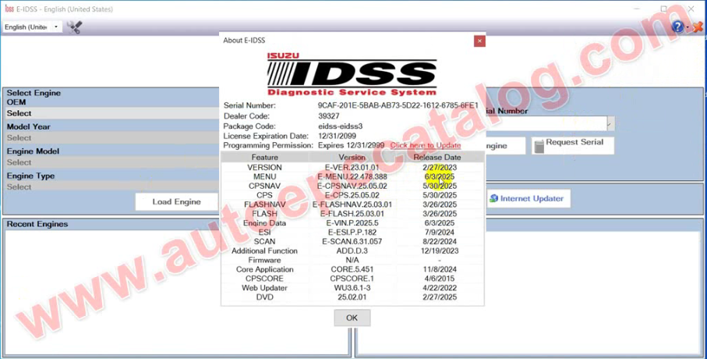Select the E-FLASH.25.03.01 cell
Image resolution: width=707 pixels, height=359 pixels.
click(352, 214)
